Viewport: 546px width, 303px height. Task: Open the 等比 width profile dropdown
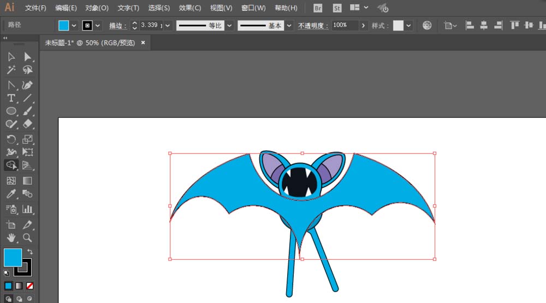pyautogui.click(x=229, y=26)
